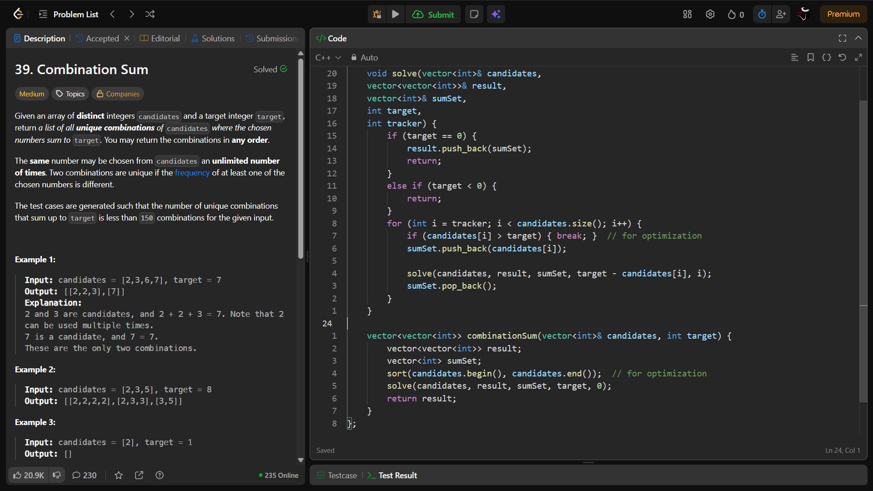Click the description panel vertical scrollbar
The width and height of the screenshot is (873, 491).
click(301, 159)
